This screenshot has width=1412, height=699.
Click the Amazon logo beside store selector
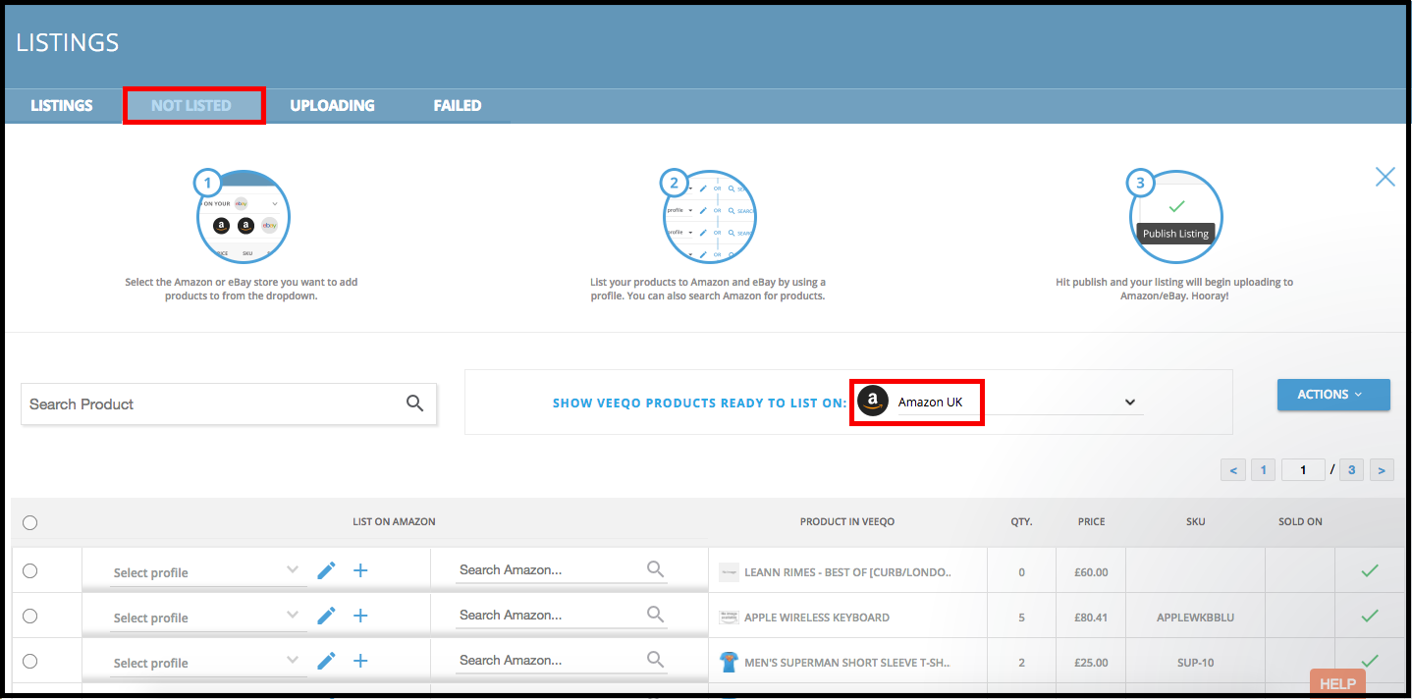pos(872,402)
